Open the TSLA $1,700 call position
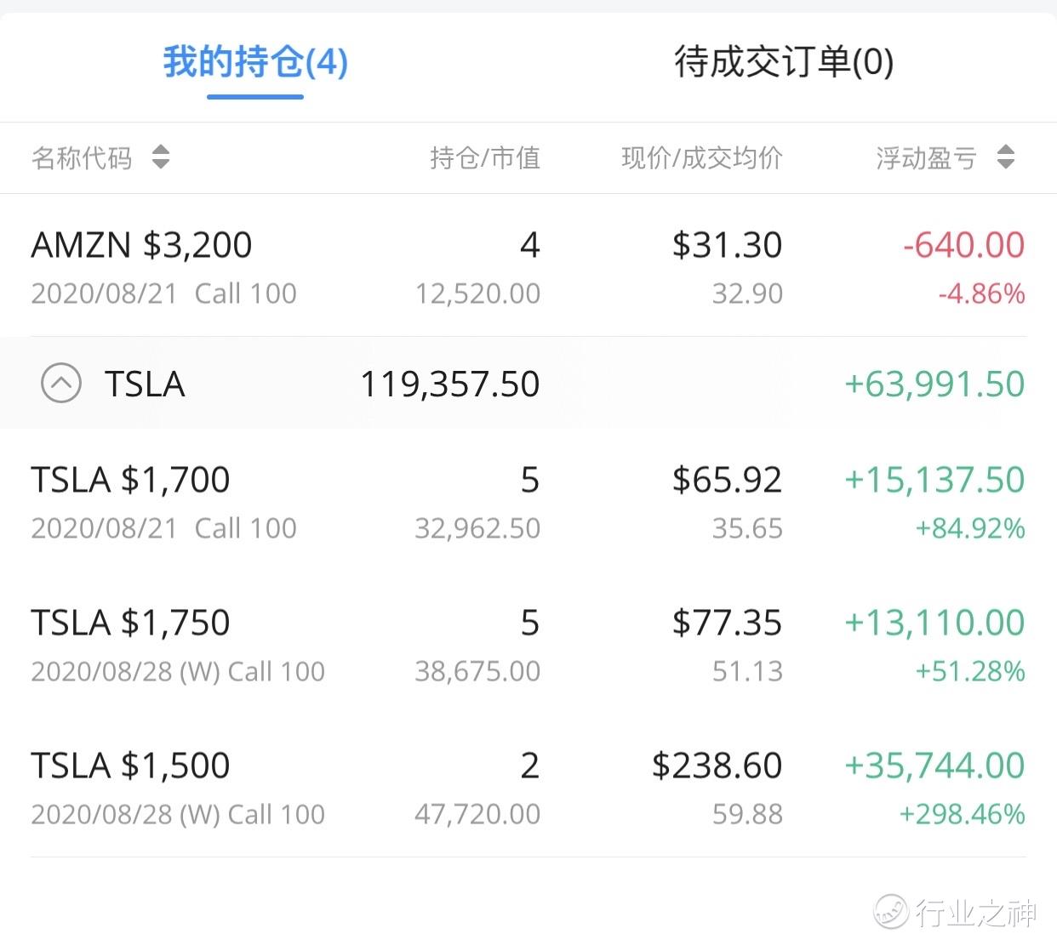This screenshot has height=951, width=1057. click(131, 481)
